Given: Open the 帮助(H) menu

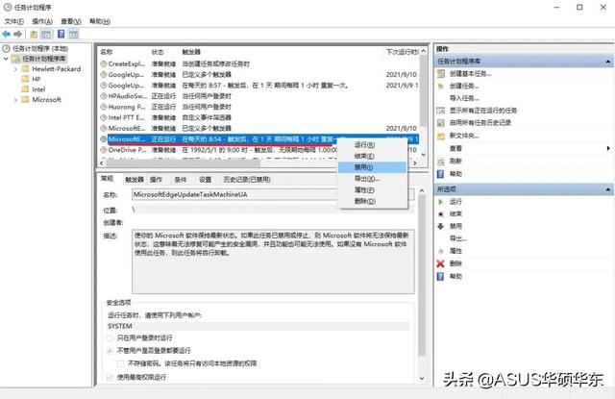Looking at the screenshot, I should click(100, 21).
